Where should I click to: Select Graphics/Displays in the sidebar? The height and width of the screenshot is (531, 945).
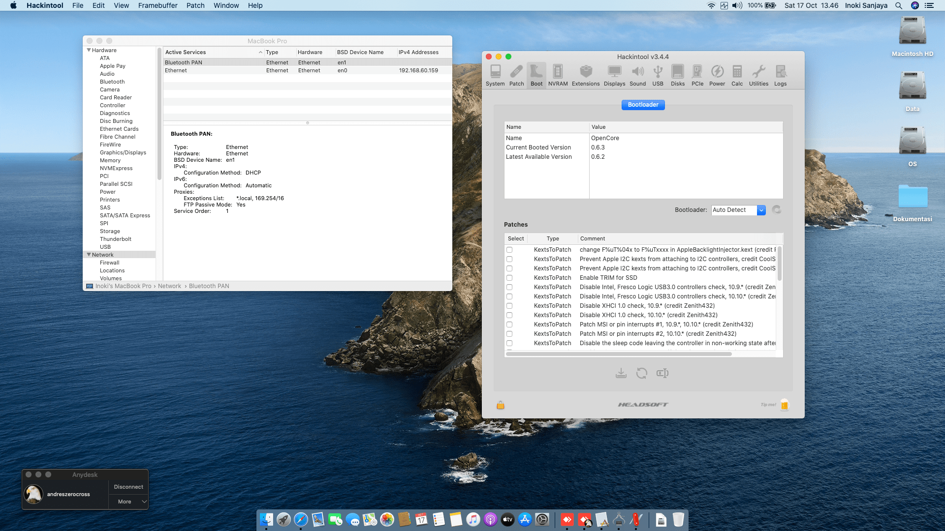click(x=123, y=152)
